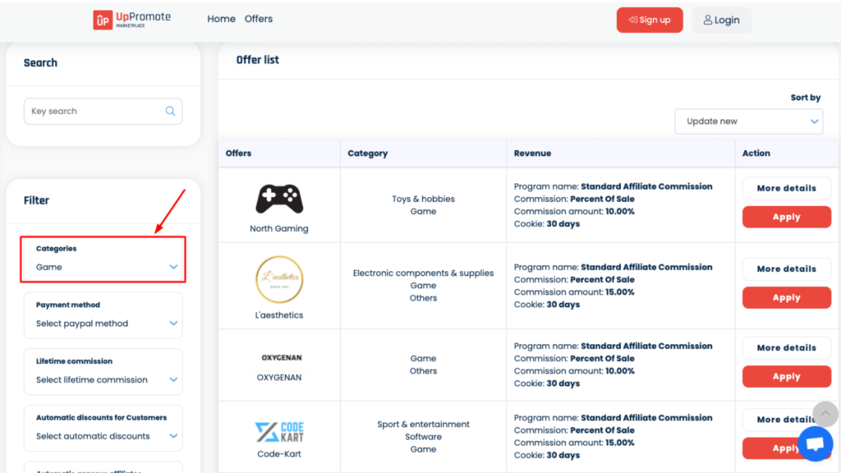Click North Gaming commission amount 10.00%
This screenshot has width=841, height=473.
[619, 211]
